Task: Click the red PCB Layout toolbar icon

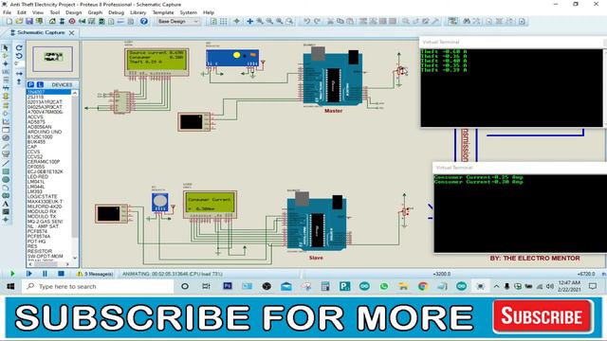Action: 72,21
